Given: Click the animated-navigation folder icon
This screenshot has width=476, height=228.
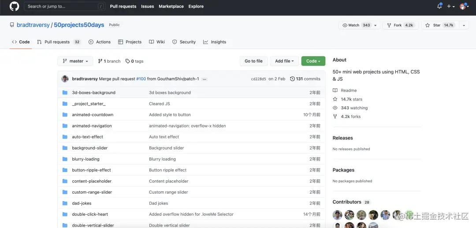Looking at the screenshot, I should point(65,126).
